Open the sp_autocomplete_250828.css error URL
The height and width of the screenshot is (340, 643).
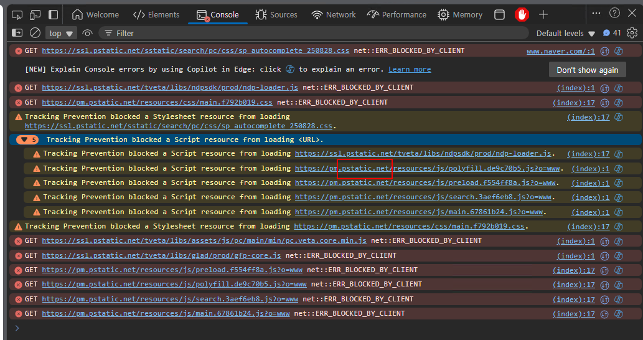click(195, 51)
